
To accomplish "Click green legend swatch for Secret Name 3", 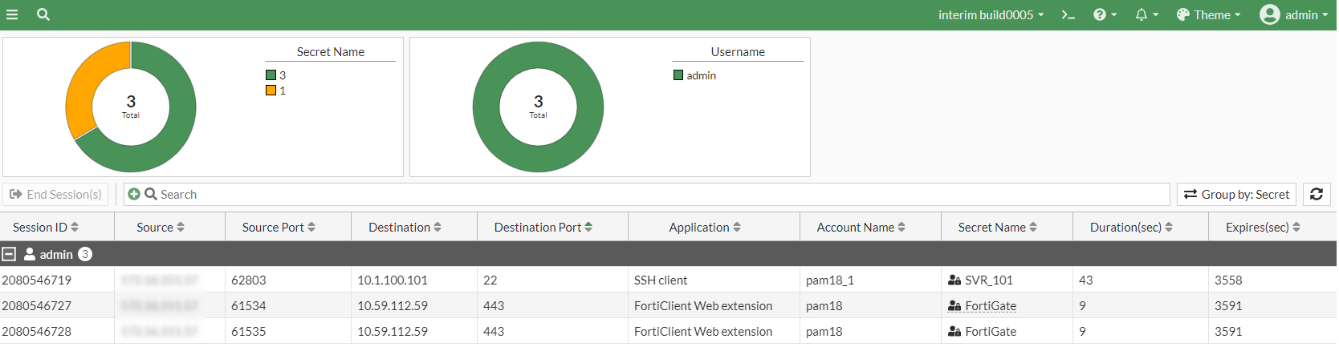I will [x=271, y=75].
